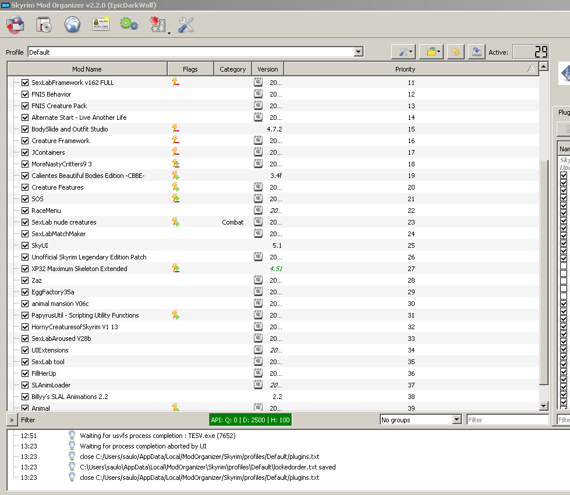Click the restore backup arrow icon
The width and height of the screenshot is (570, 495).
point(455,52)
